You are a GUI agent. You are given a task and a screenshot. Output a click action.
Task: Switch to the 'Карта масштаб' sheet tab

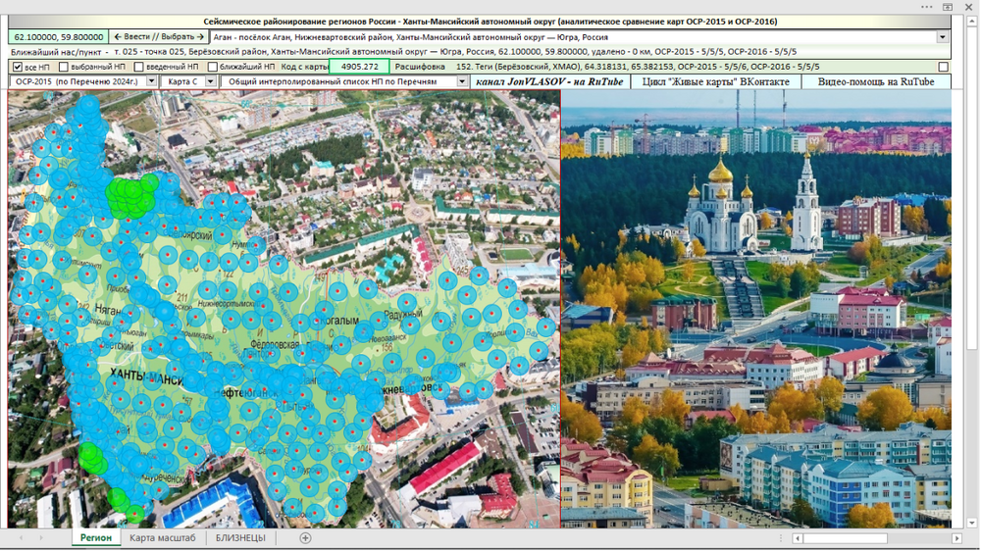coord(163,538)
